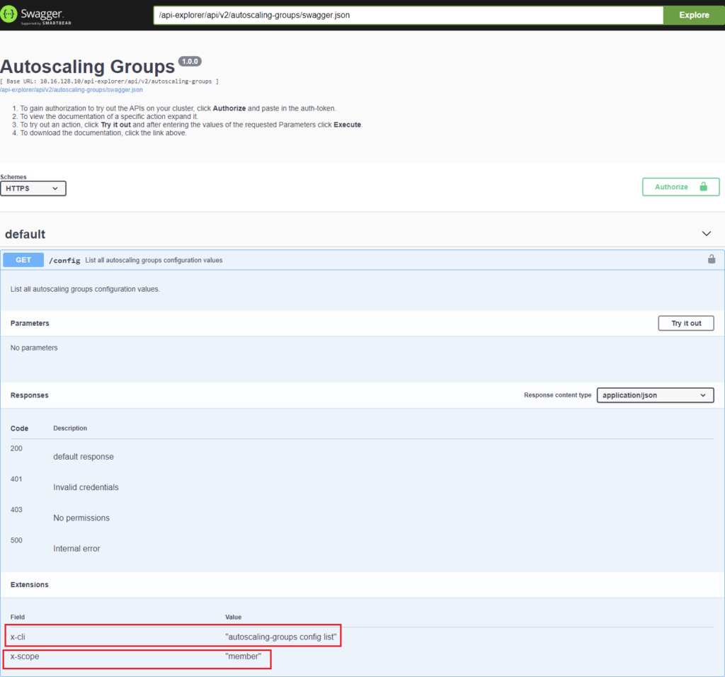This screenshot has height=677, width=725.
Task: Click the default section heading
Action: click(25, 234)
